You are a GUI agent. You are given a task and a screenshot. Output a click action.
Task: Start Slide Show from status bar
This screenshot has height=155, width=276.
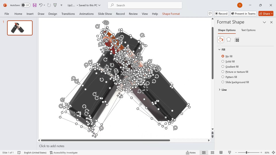(229, 152)
